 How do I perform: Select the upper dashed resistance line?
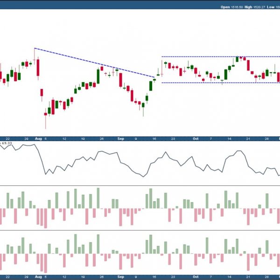pos(221,57)
